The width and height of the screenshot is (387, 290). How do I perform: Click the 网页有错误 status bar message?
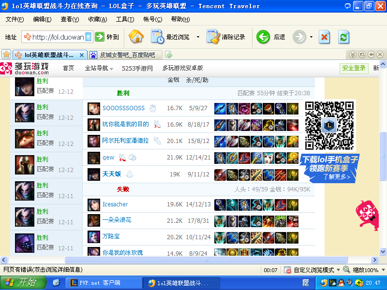click(43, 270)
